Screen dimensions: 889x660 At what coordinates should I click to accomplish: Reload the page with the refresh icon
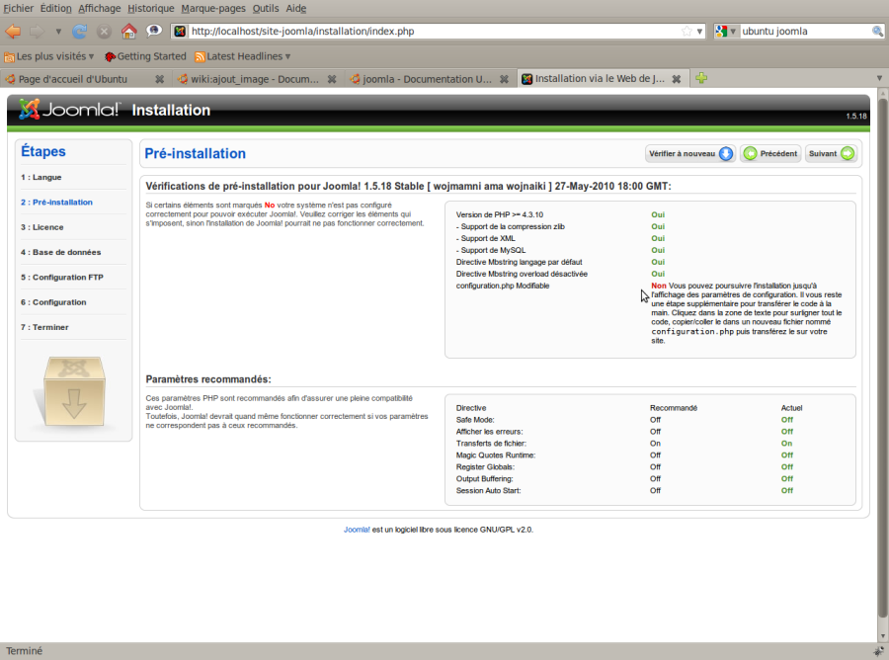click(79, 32)
